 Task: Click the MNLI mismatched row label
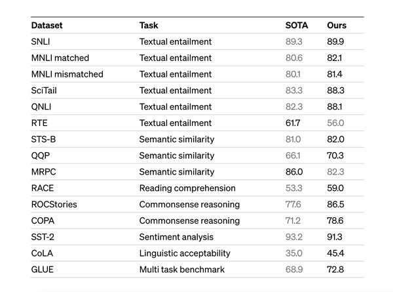[67, 74]
